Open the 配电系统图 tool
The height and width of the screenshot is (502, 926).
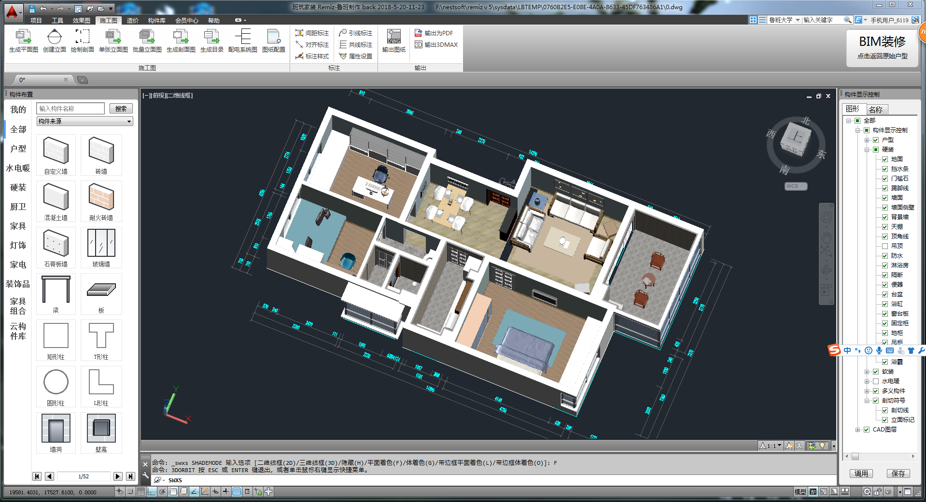[242, 41]
